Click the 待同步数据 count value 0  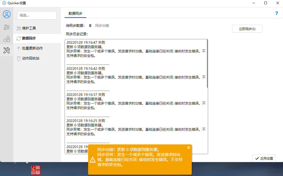point(90,26)
